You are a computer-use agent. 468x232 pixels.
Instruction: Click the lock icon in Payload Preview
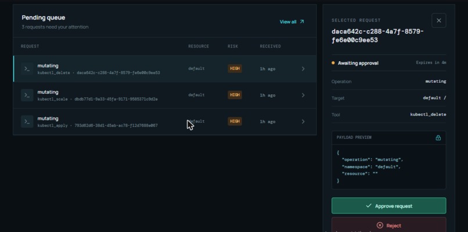pyautogui.click(x=438, y=138)
